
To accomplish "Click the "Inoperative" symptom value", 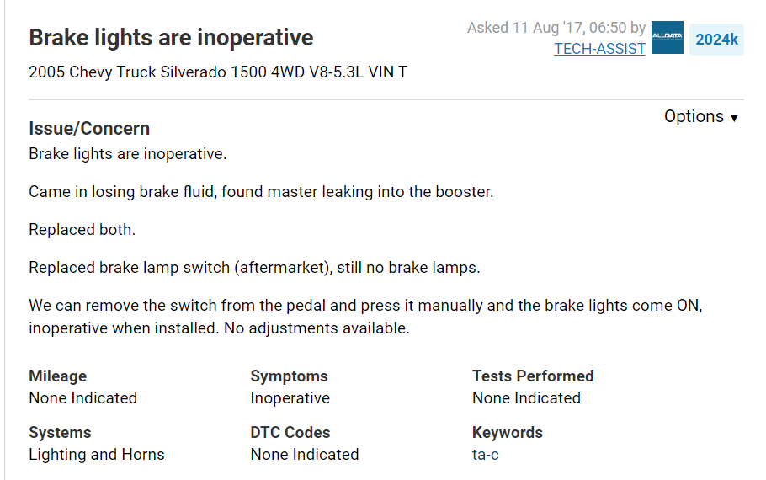I will [290, 398].
